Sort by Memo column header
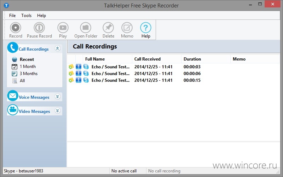 pyautogui.click(x=255, y=59)
